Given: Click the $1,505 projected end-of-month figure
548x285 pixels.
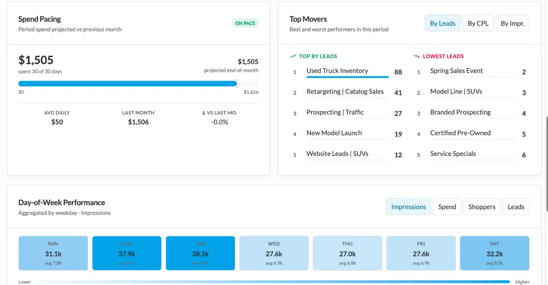Looking at the screenshot, I should (248, 62).
